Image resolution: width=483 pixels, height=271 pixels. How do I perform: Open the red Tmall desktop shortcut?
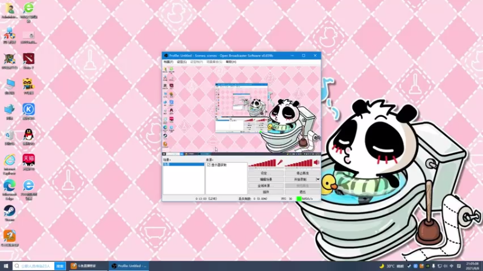click(28, 162)
